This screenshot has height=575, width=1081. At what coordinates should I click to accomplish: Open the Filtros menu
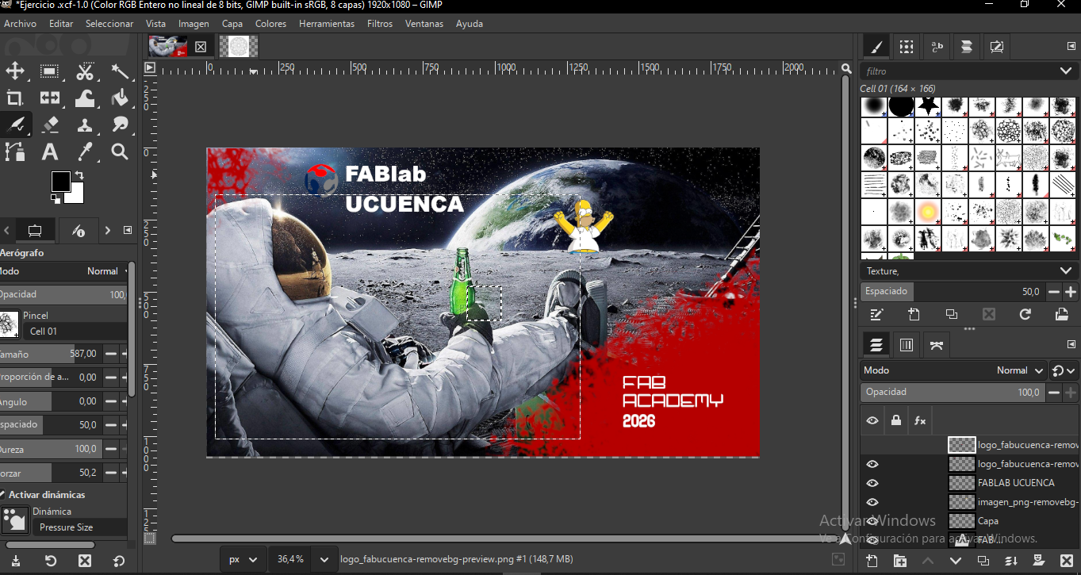pyautogui.click(x=380, y=24)
